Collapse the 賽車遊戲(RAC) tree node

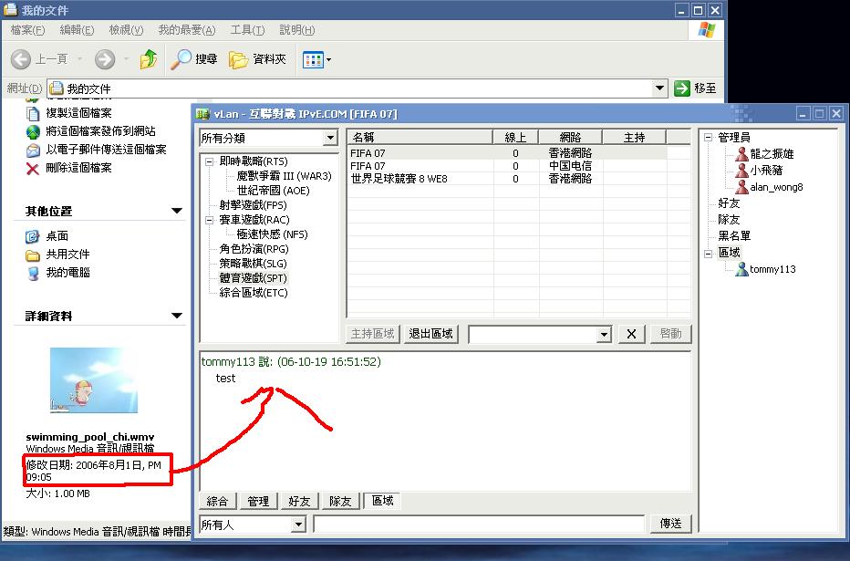(x=209, y=220)
